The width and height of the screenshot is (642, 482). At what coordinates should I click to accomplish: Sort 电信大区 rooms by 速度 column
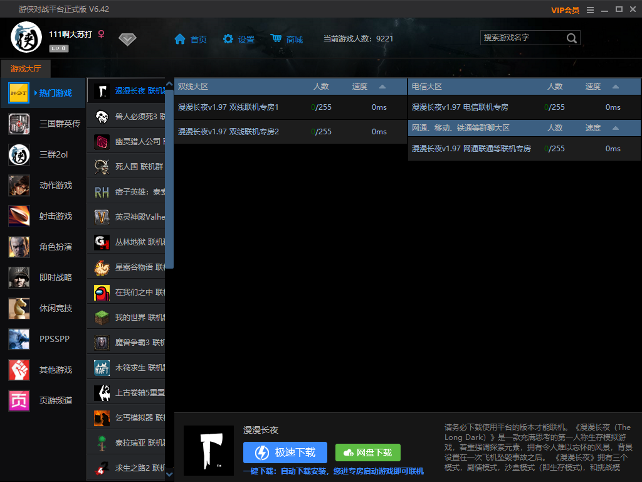(x=592, y=87)
